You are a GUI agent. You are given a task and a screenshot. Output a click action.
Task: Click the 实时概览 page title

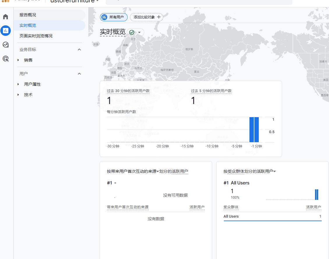113,32
